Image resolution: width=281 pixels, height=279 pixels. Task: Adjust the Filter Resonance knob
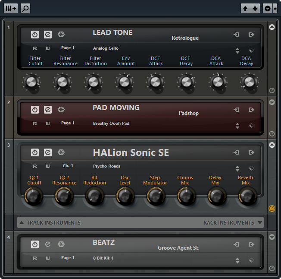point(62,82)
